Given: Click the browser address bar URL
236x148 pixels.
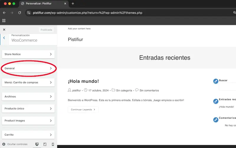Looking at the screenshot, I should (x=88, y=13).
